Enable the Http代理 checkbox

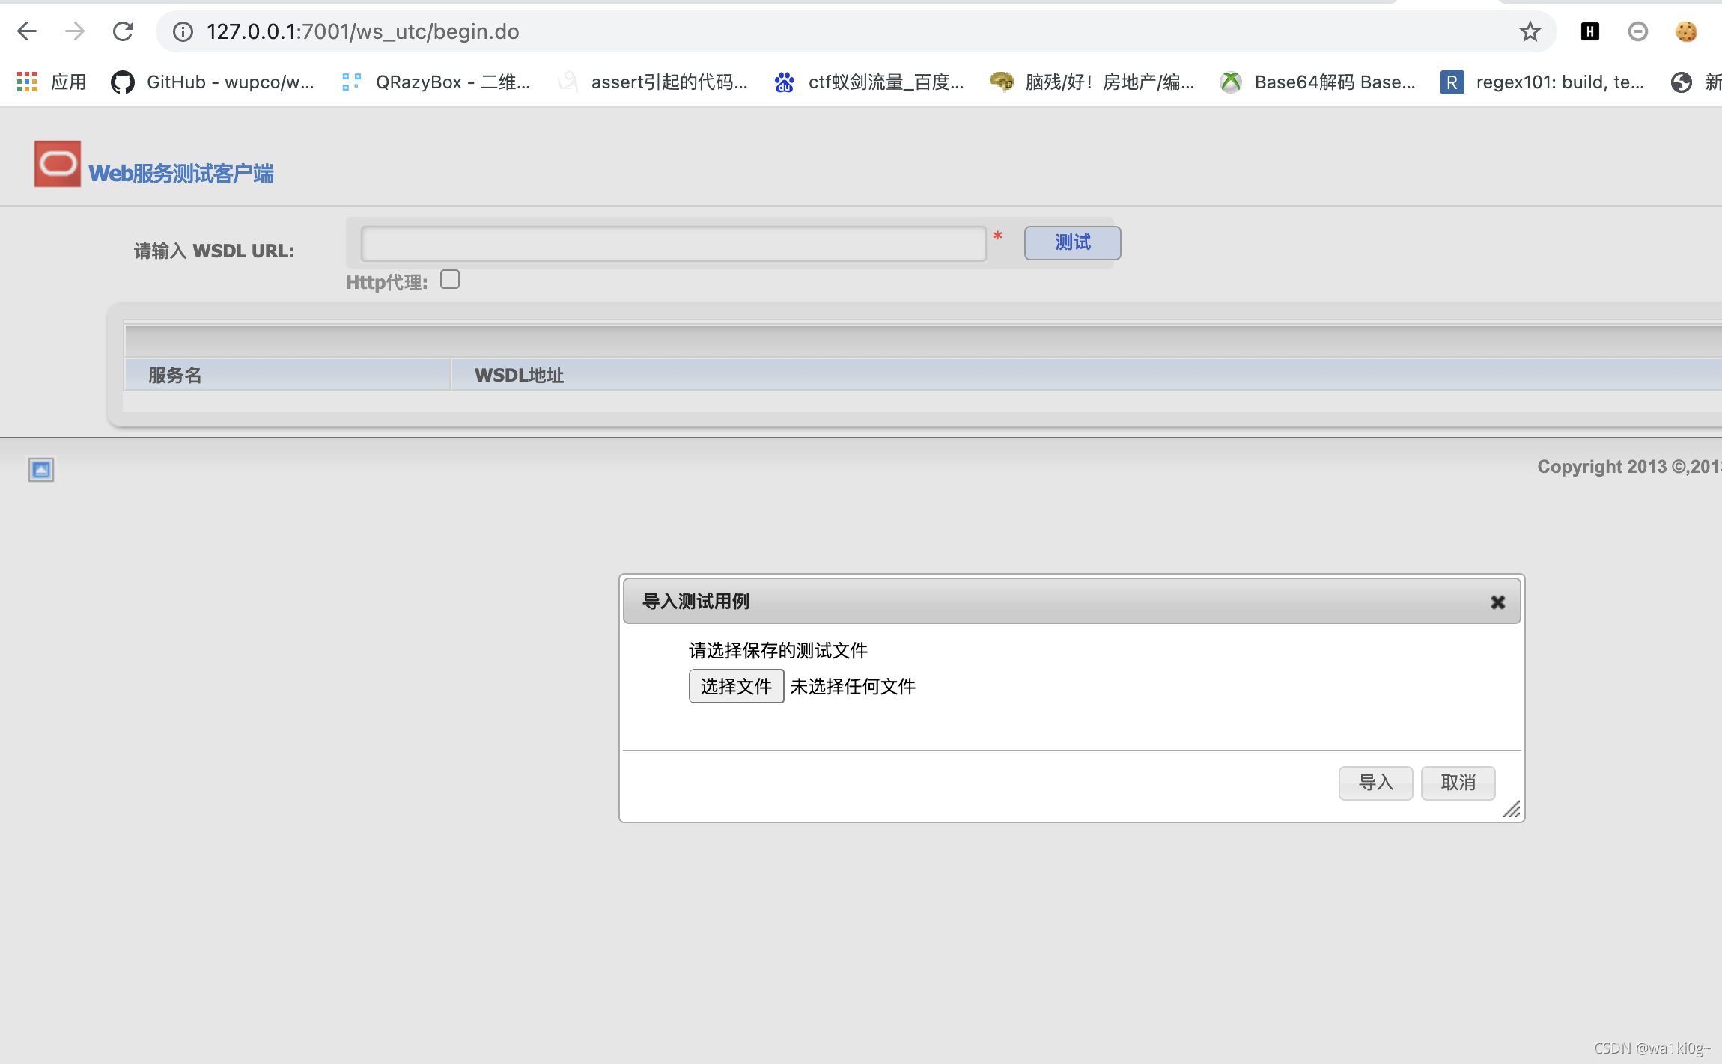point(450,279)
